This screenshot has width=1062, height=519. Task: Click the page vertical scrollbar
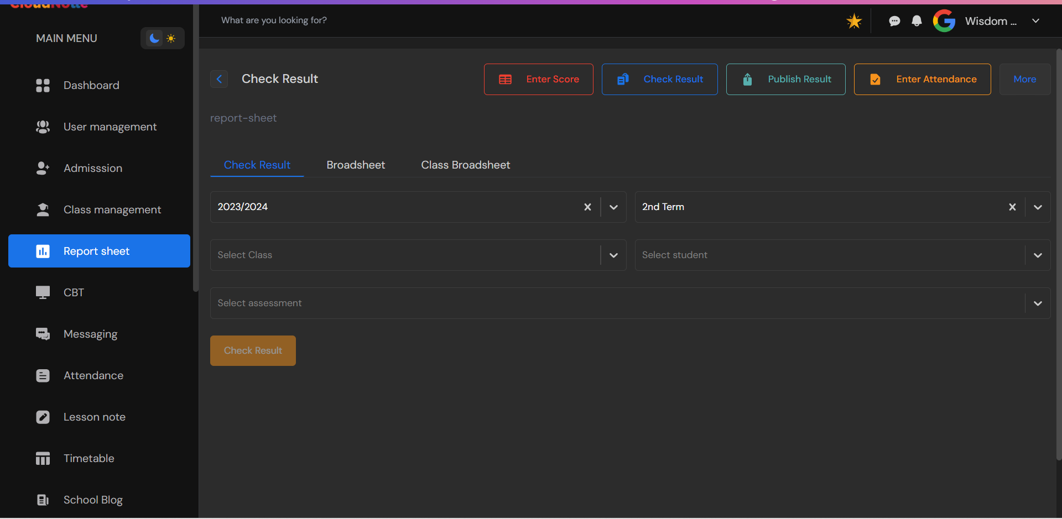[x=1059, y=254]
